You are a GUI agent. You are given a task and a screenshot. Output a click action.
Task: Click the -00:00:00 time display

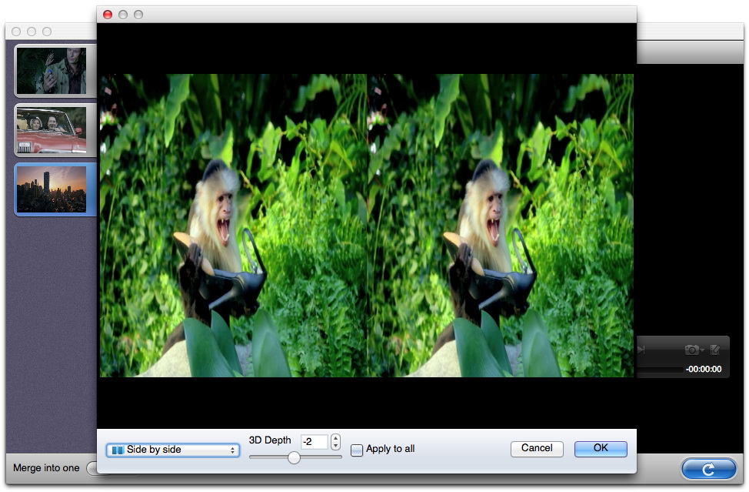[x=704, y=369]
